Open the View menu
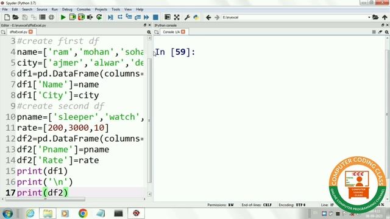 (128, 10)
